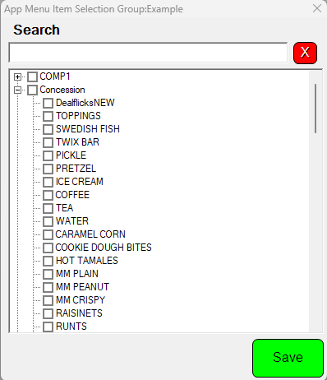Image resolution: width=327 pixels, height=380 pixels.
Task: Enable the COOKIE DOUGH BITES checkbox
Action: tap(48, 248)
